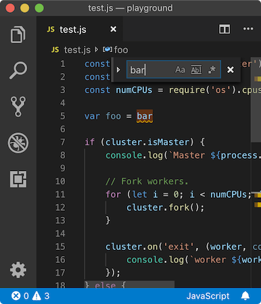The width and height of the screenshot is (261, 304).
Task: Open the More Actions ellipsis menu
Action: point(248,29)
